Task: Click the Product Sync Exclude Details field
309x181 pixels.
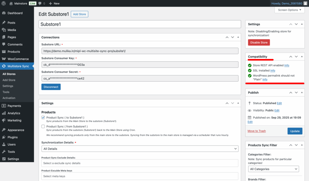Action: pyautogui.click(x=140, y=163)
